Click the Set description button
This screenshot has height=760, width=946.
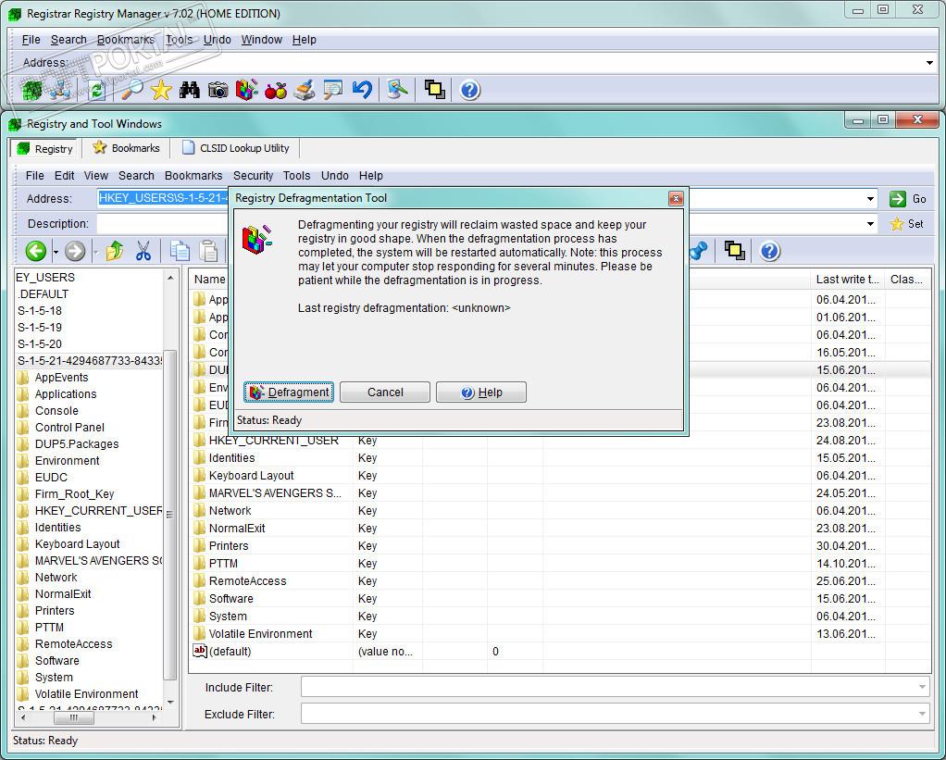coord(907,224)
